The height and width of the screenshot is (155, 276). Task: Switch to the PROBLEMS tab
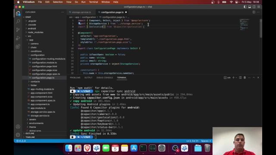[75, 77]
